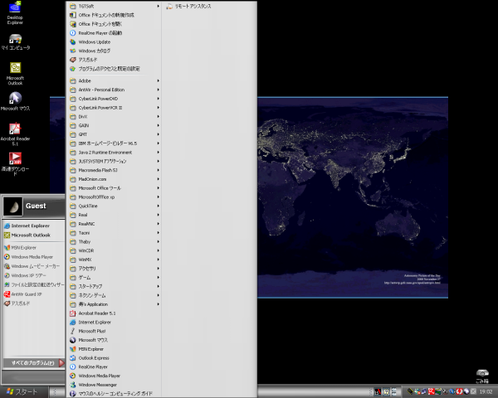Viewport: 498px width, 398px height.
Task: Open My Computer desktop icon
Action: (15, 42)
